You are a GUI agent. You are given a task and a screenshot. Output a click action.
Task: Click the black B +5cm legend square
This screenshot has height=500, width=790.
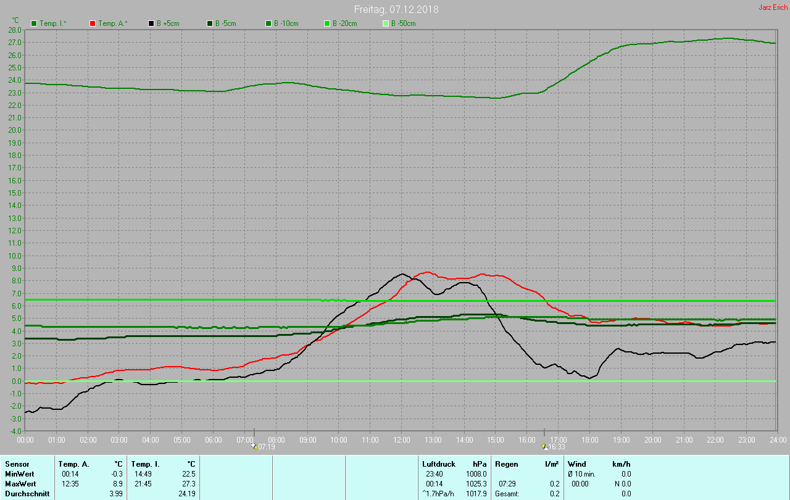point(151,23)
